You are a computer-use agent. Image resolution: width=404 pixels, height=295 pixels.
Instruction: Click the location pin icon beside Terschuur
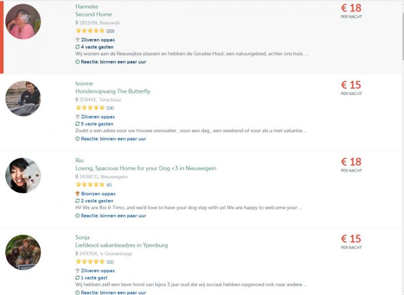point(77,100)
